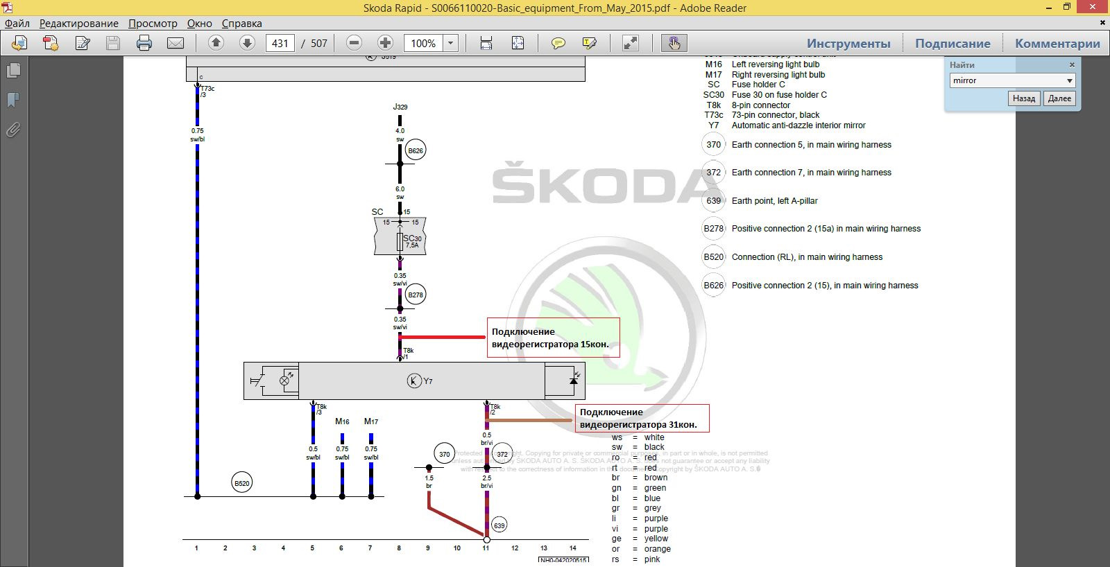Go to previous page up arrow
This screenshot has height=567, width=1110.
point(216,43)
